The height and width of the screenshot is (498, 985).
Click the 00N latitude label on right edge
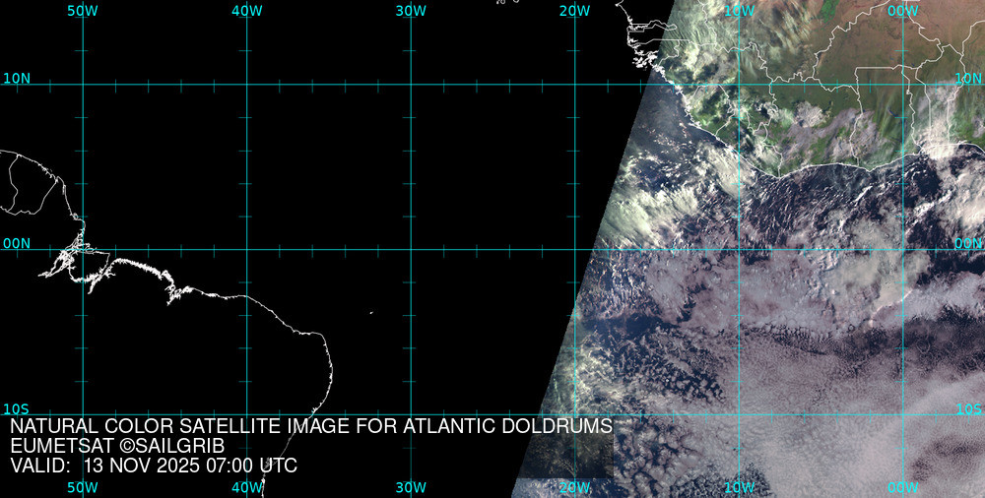coord(969,243)
